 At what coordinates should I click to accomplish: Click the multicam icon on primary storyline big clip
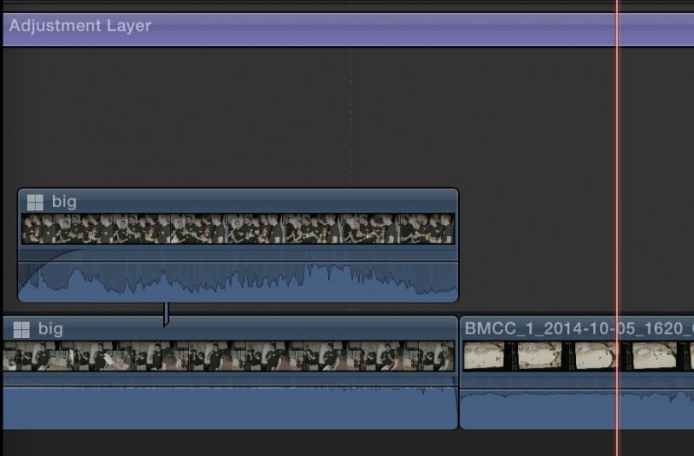point(22,330)
